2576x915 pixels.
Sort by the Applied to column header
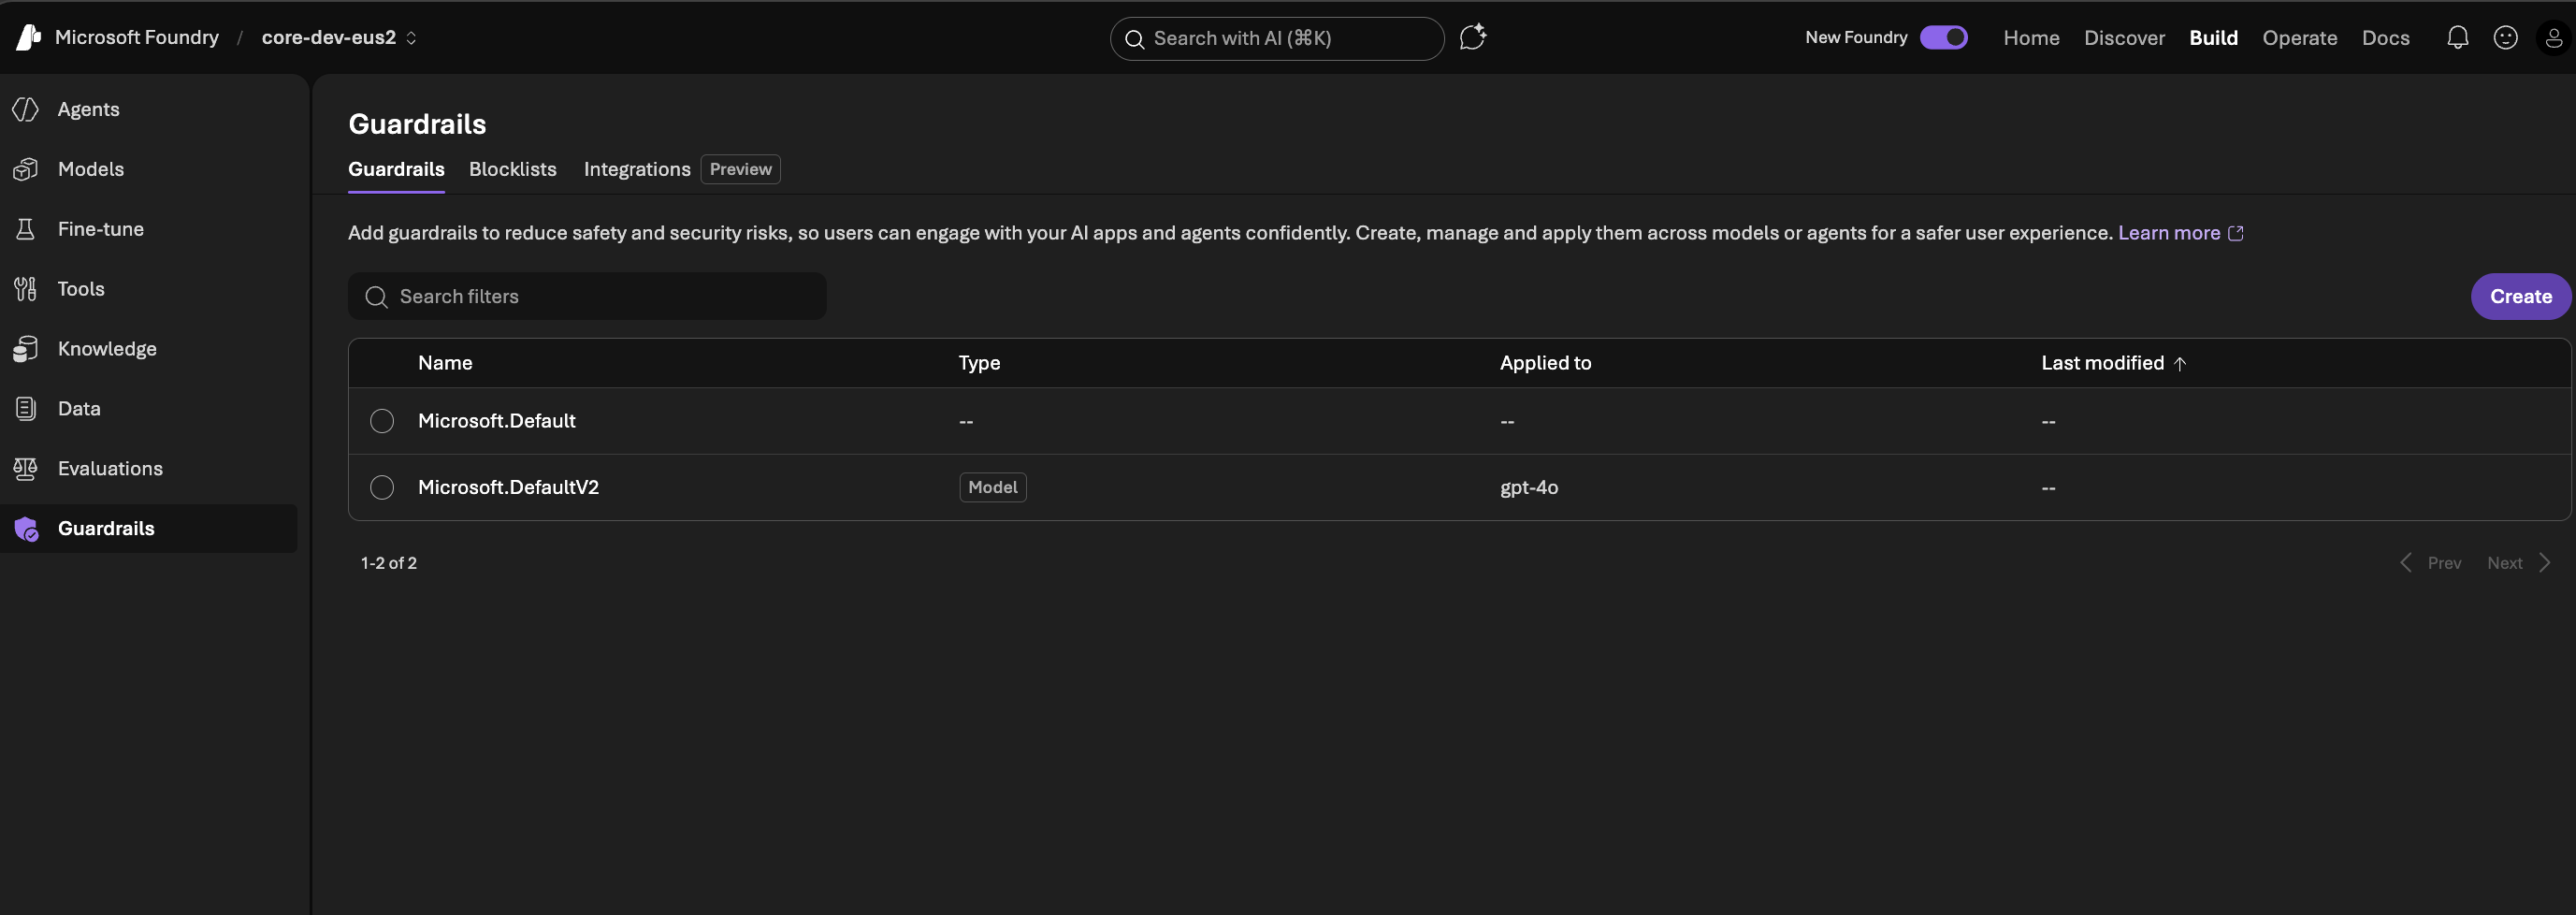coord(1545,363)
